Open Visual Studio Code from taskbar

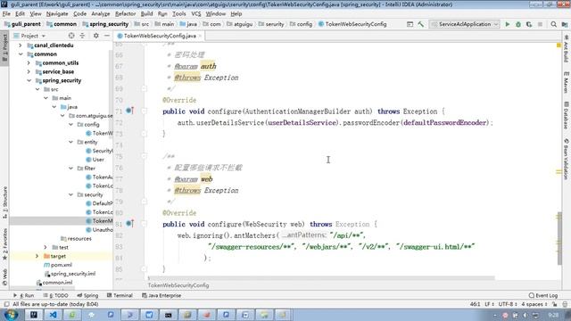[53, 315]
